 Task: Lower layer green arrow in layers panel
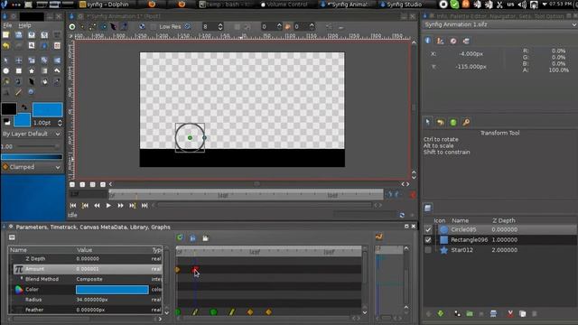coord(441,313)
